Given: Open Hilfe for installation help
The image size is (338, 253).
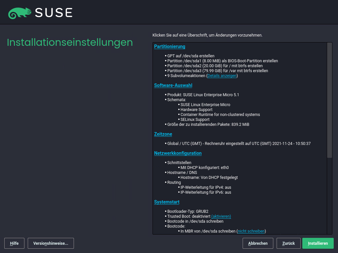Looking at the screenshot, I should click(14, 243).
